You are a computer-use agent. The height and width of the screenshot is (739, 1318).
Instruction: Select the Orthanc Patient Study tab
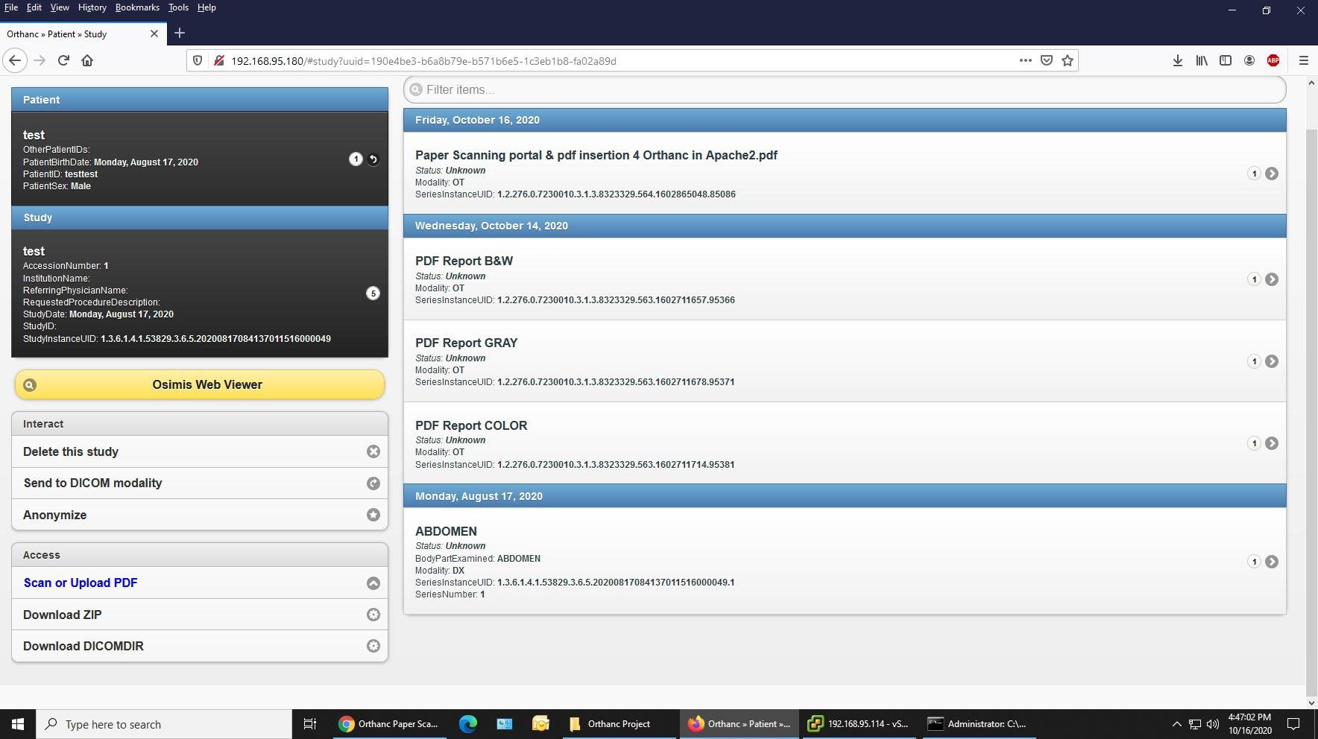tap(83, 34)
